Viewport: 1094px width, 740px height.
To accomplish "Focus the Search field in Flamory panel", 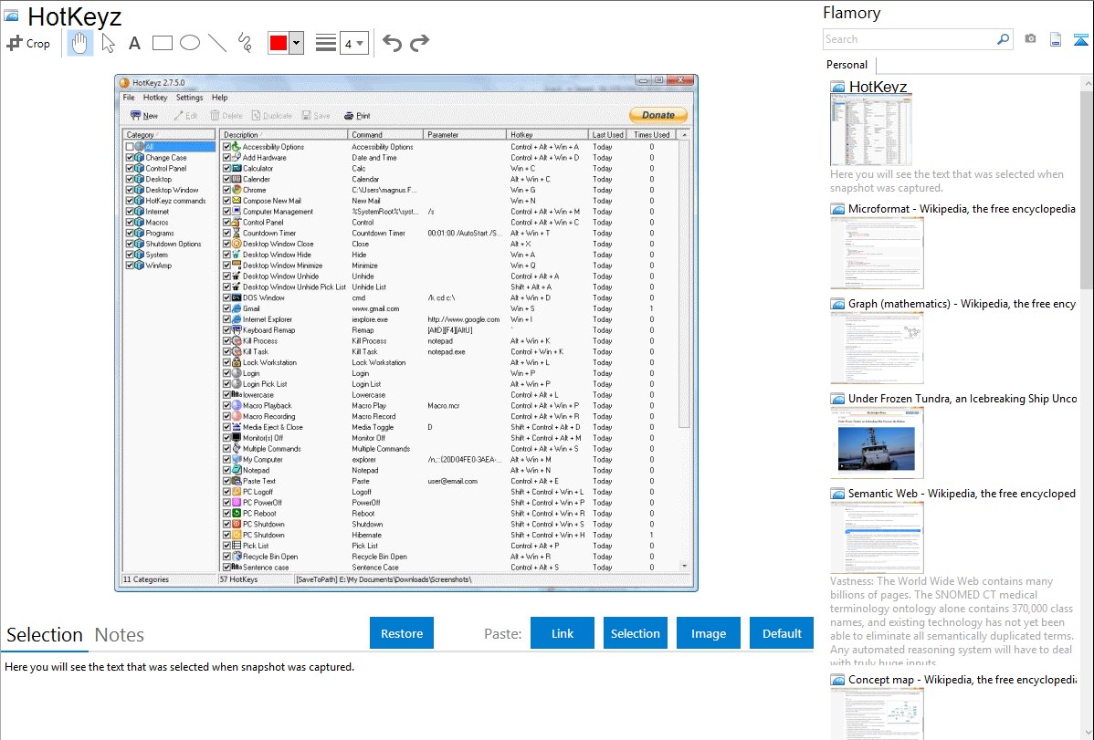I will (x=909, y=39).
